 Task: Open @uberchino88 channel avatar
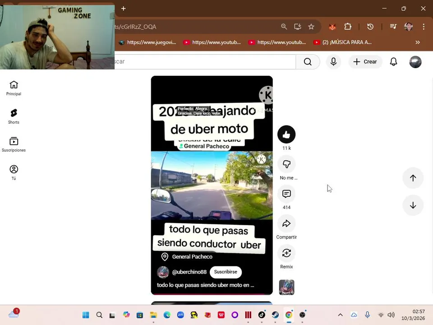163,272
